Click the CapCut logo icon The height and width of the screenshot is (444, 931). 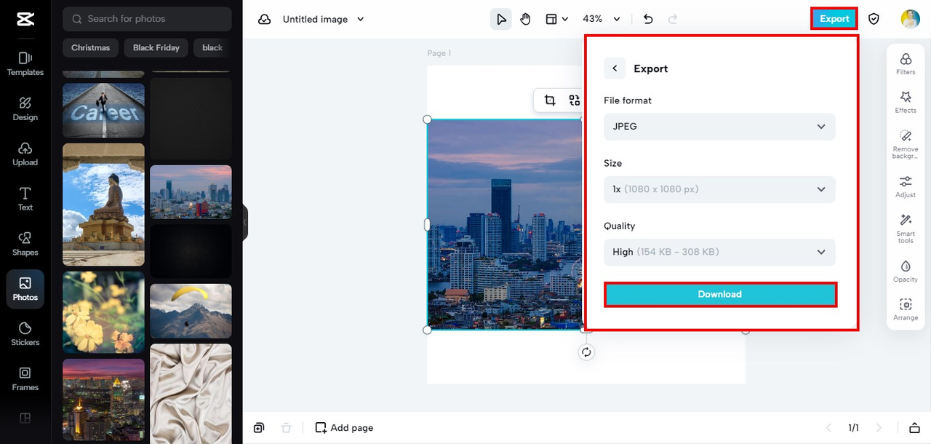[25, 19]
